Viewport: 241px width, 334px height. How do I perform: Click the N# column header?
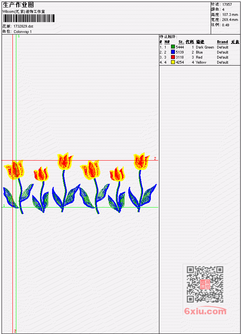[x=167, y=42]
